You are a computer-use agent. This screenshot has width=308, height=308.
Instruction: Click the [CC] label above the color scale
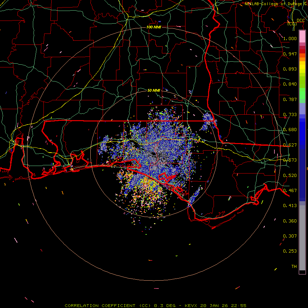292,24
